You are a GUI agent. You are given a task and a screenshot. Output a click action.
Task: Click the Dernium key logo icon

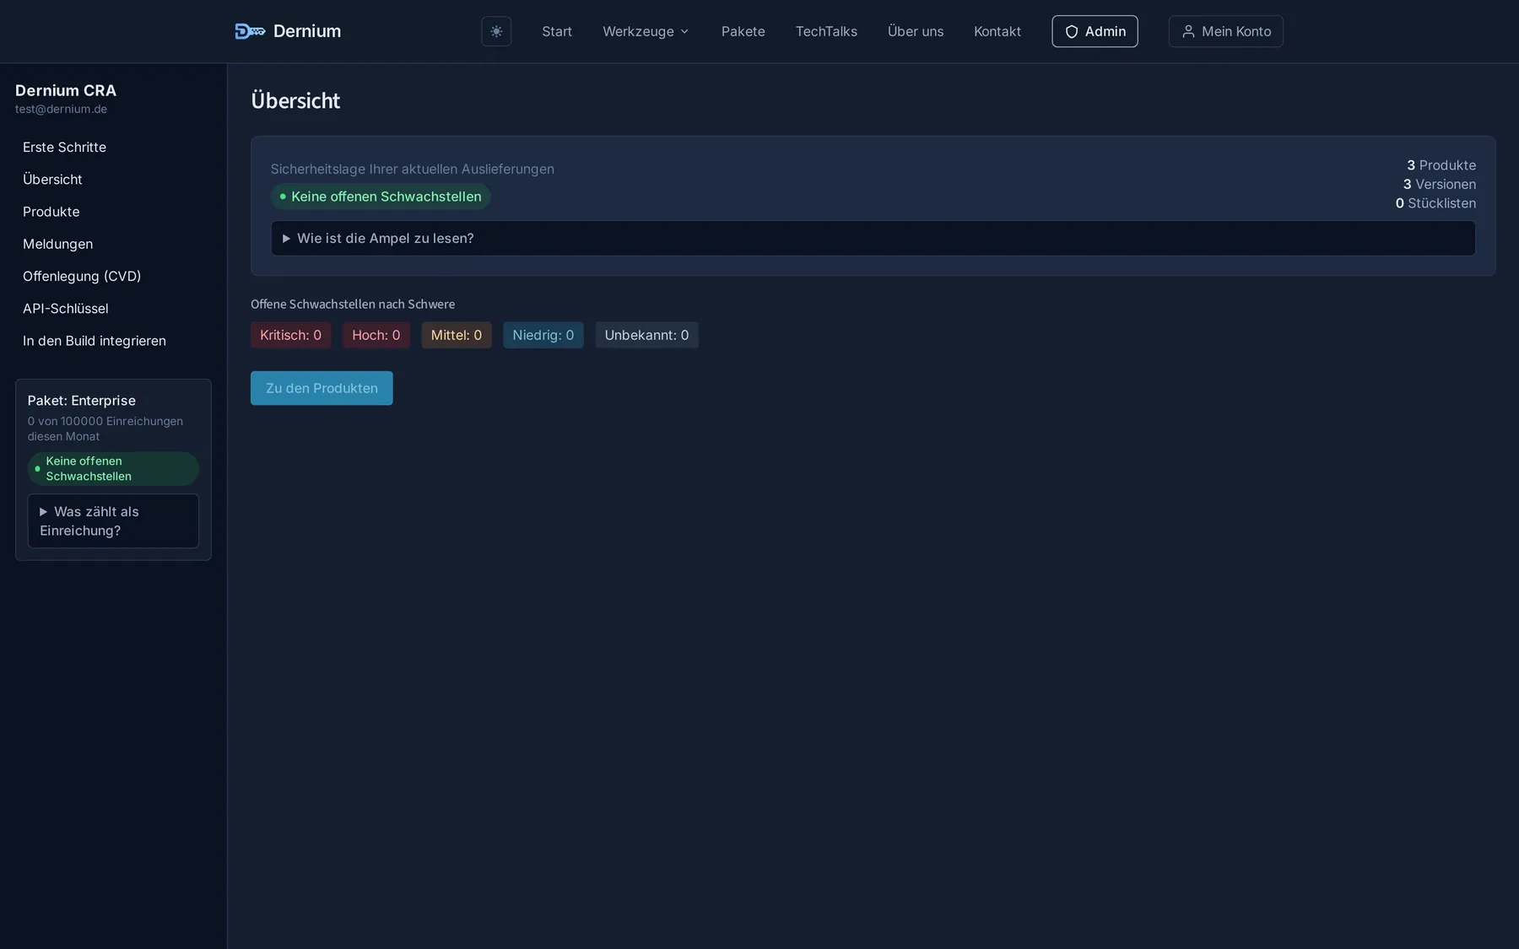point(250,31)
